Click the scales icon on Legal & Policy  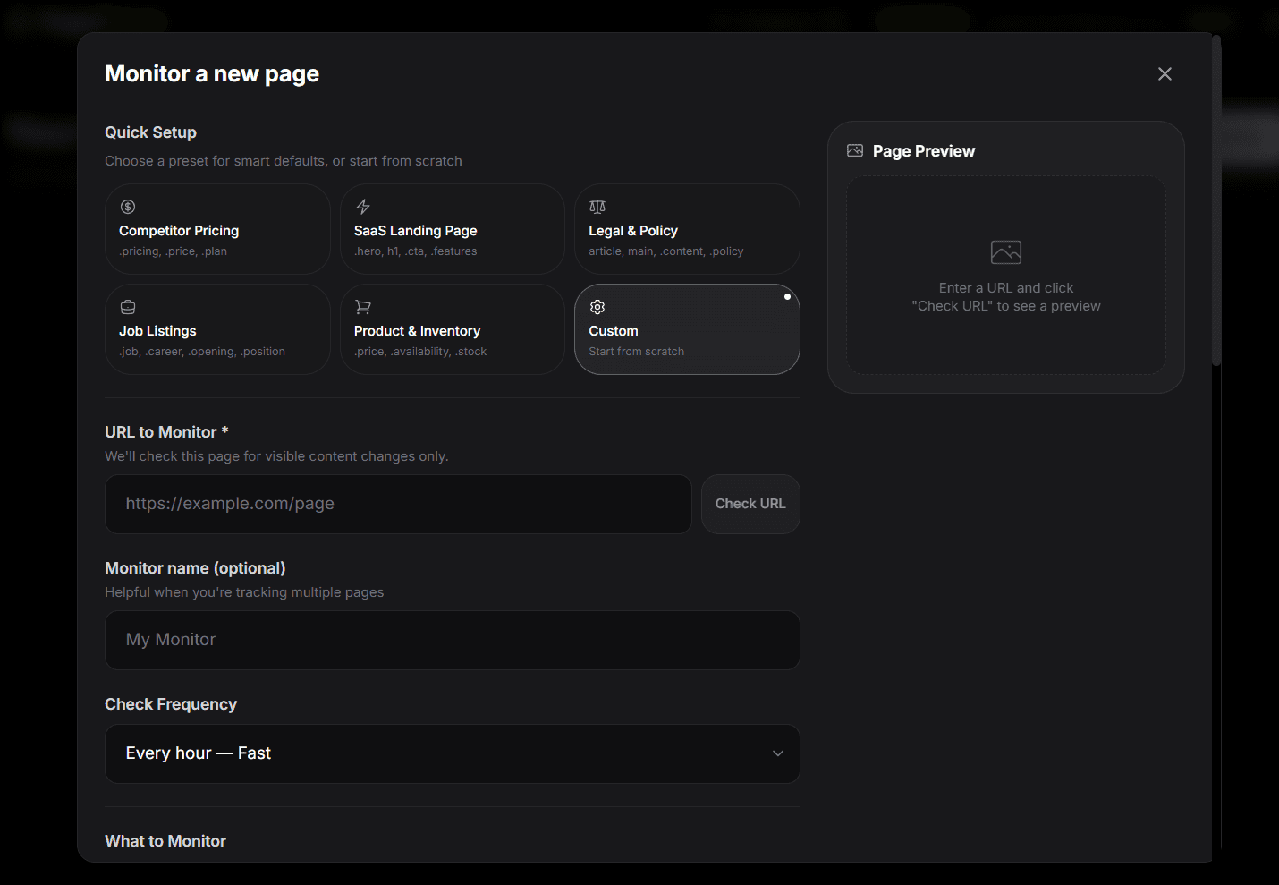pyautogui.click(x=597, y=206)
